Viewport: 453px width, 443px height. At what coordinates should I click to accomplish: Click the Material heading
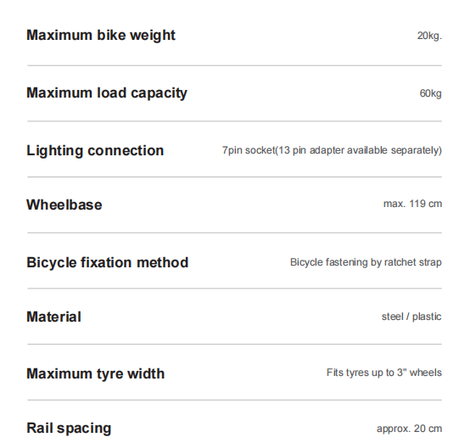click(53, 317)
